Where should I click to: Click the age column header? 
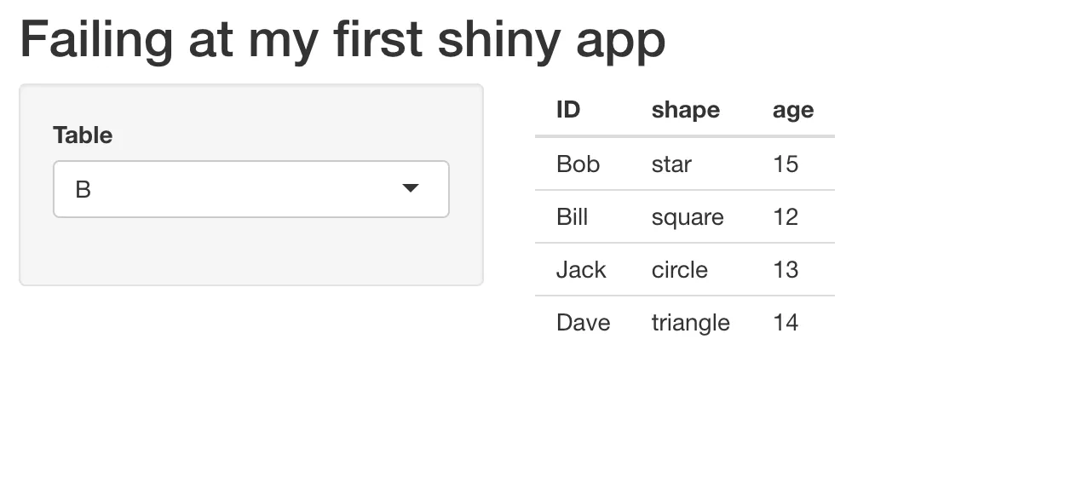click(792, 110)
